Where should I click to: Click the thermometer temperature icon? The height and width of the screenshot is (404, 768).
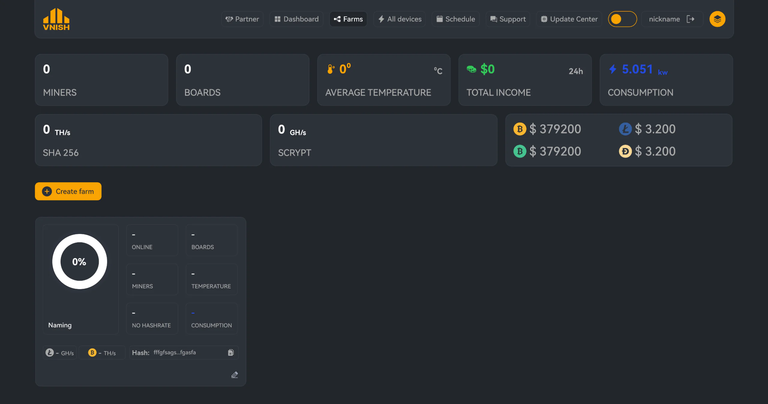tap(331, 69)
